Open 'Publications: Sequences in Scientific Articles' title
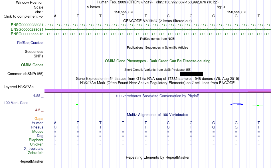This screenshot has height=168, width=271. [157, 47]
